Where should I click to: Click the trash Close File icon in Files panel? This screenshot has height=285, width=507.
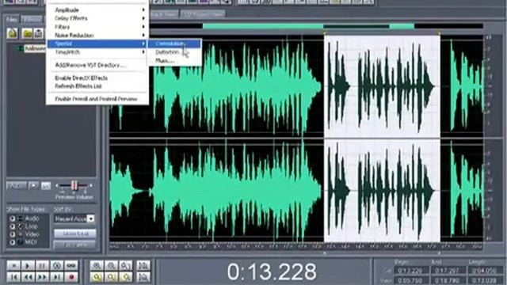(39, 33)
